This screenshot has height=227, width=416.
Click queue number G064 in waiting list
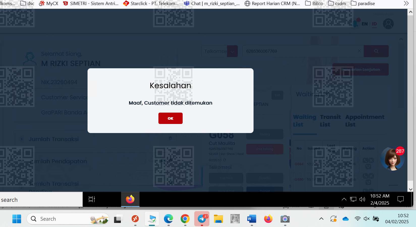(299, 164)
